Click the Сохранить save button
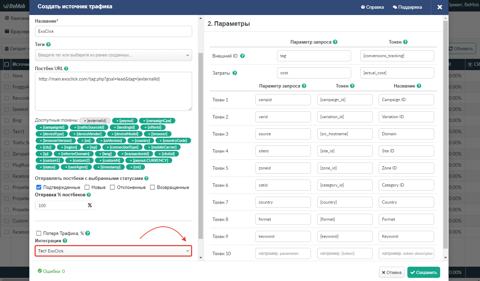Screen dimensions: 480x281 [424, 273]
